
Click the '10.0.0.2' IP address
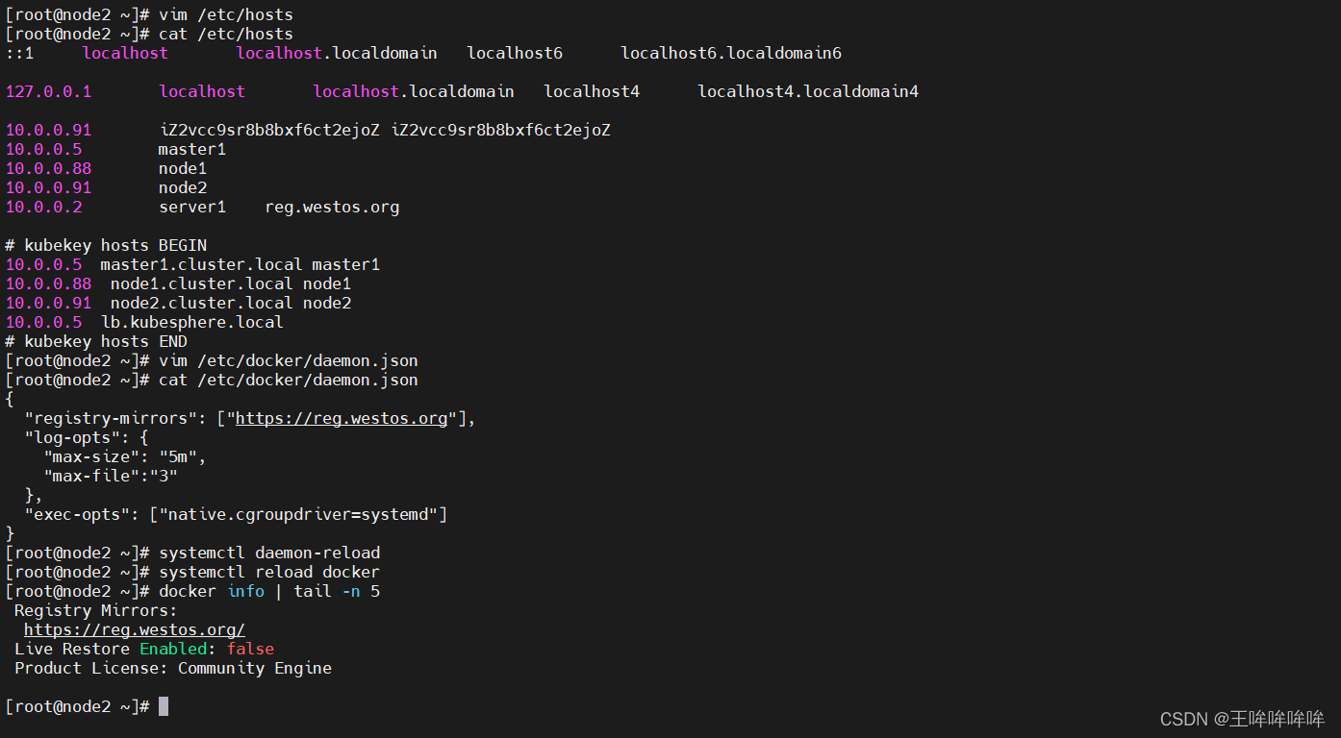click(x=43, y=207)
